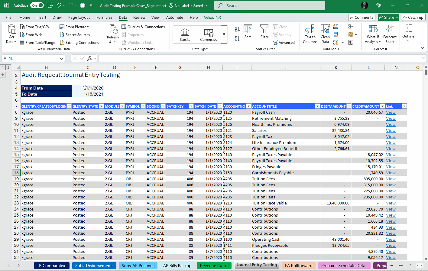This screenshot has height=271, width=428.
Task: Open BATCH_DATE filter dropdown
Action: pos(220,106)
